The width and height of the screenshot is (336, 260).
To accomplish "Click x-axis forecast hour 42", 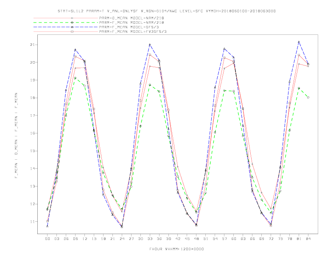I will 178,239.
